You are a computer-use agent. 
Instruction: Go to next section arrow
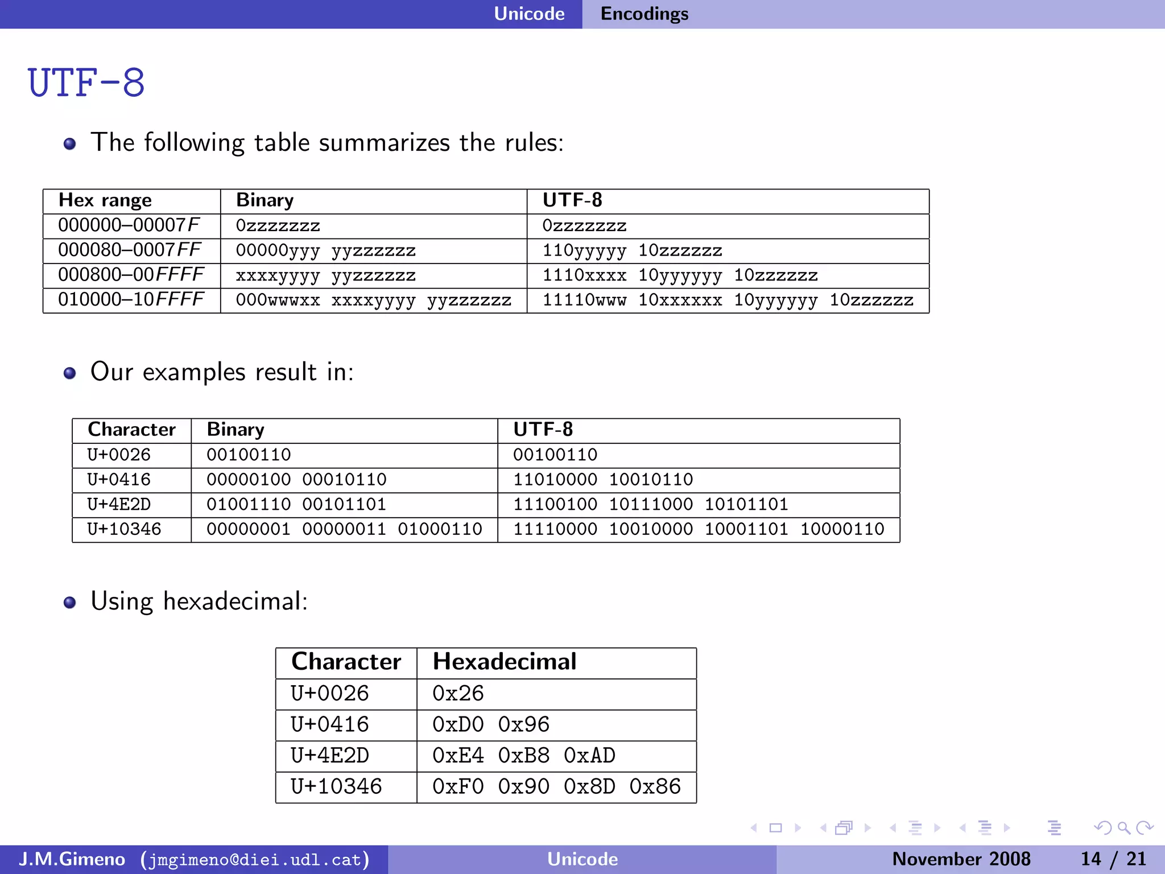[1007, 828]
